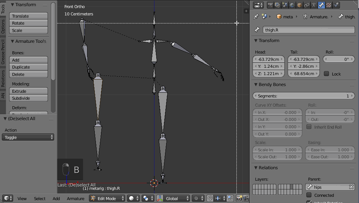Open the snap element type selector
The width and height of the screenshot is (359, 203).
[x=220, y=198]
